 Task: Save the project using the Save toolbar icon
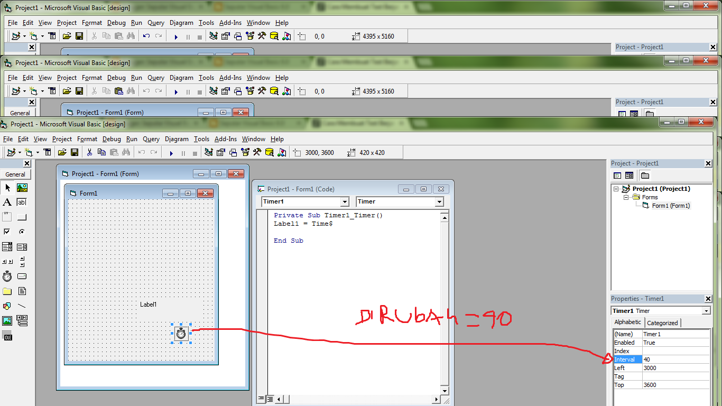75,152
